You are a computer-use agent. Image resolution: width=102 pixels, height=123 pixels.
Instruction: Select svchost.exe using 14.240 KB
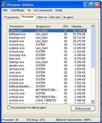click(48, 45)
